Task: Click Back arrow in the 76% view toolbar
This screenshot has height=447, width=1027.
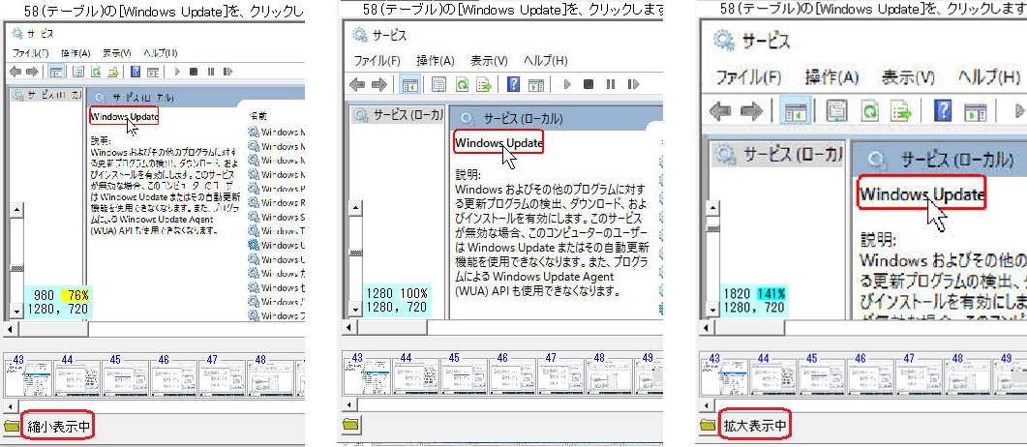Action: pos(15,72)
